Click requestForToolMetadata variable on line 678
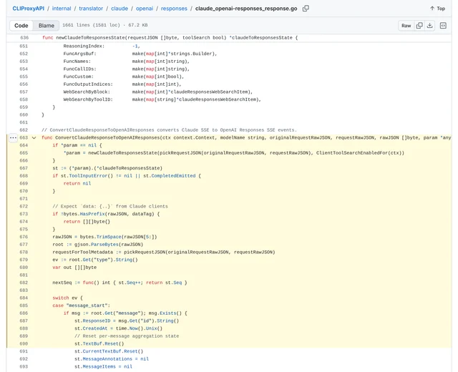 tap(83, 252)
